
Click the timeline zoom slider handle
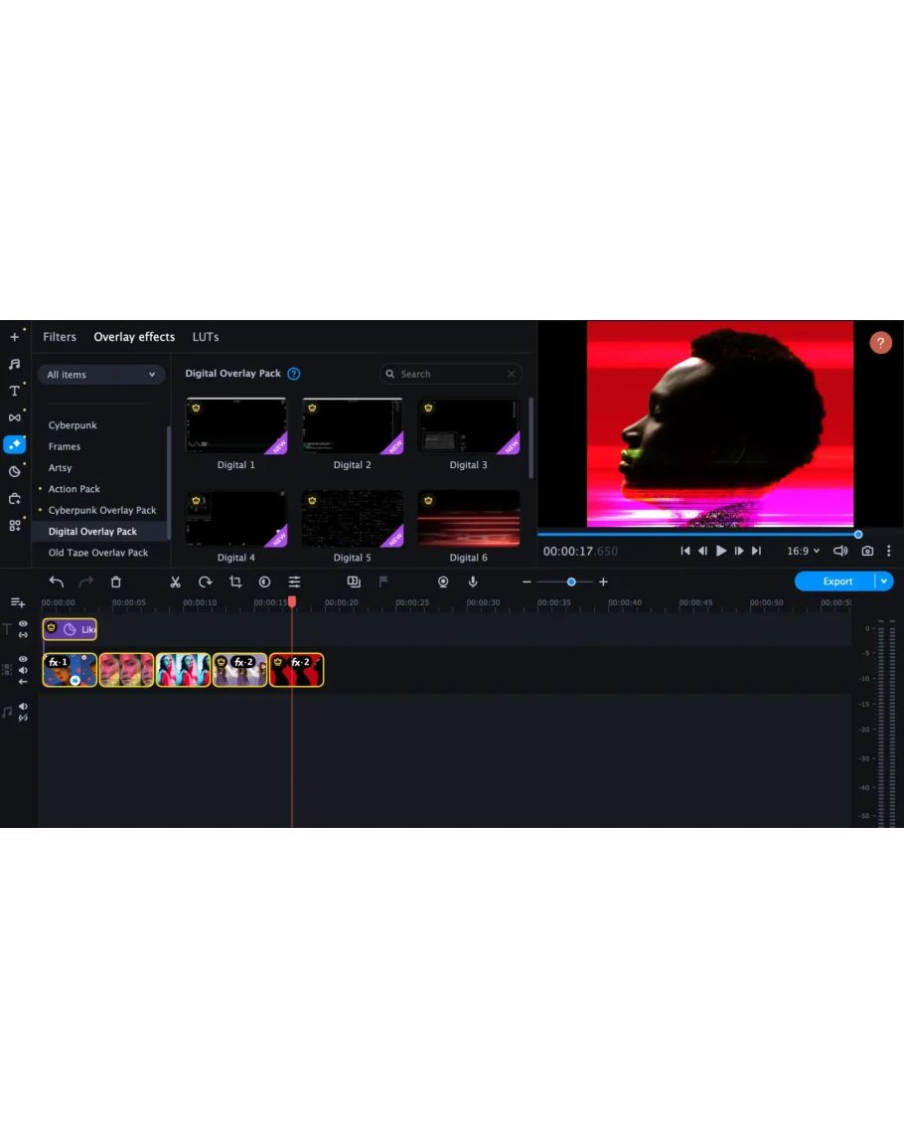coord(571,581)
